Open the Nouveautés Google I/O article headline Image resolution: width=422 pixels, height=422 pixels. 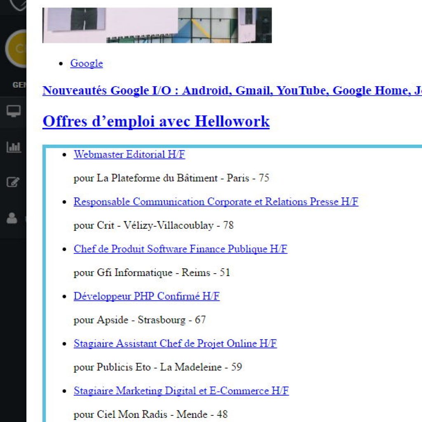coord(232,90)
